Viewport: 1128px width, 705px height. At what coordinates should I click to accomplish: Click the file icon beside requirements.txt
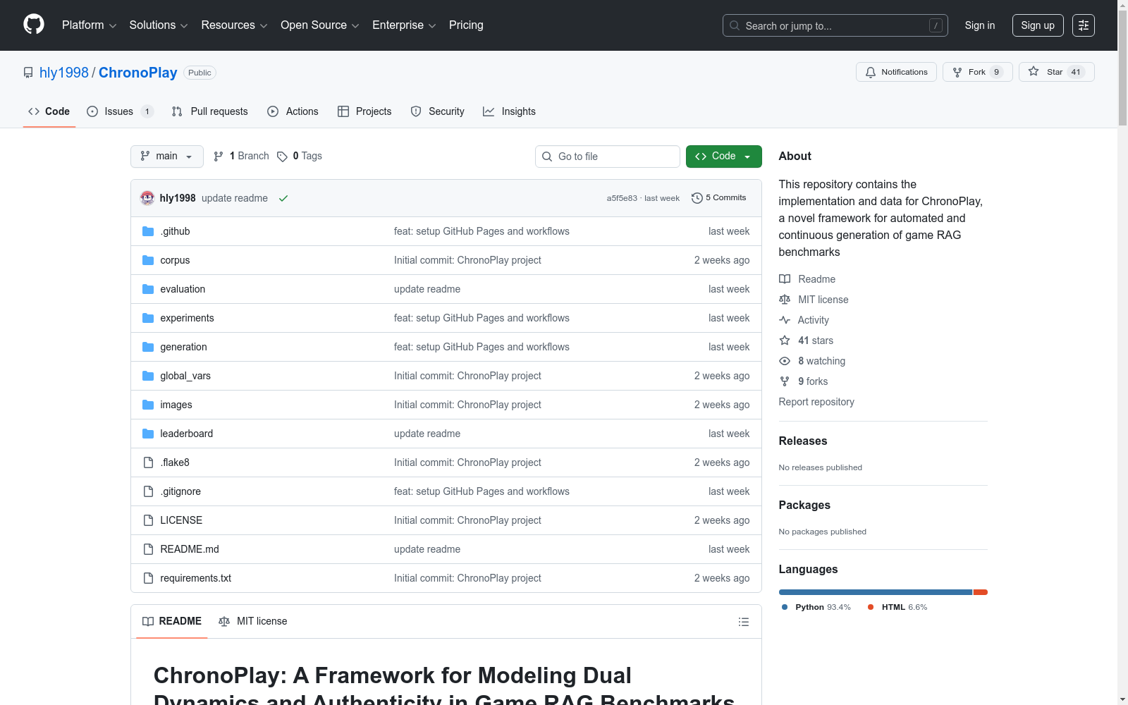[x=148, y=578]
